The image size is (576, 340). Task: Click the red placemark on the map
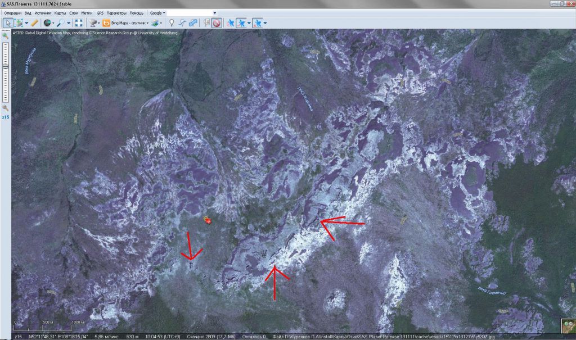208,221
